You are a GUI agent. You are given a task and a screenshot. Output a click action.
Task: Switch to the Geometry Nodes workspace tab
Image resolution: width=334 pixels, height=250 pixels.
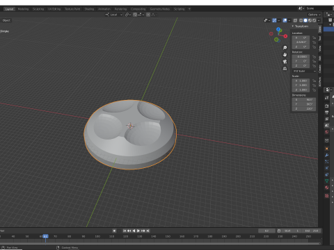pyautogui.click(x=160, y=9)
